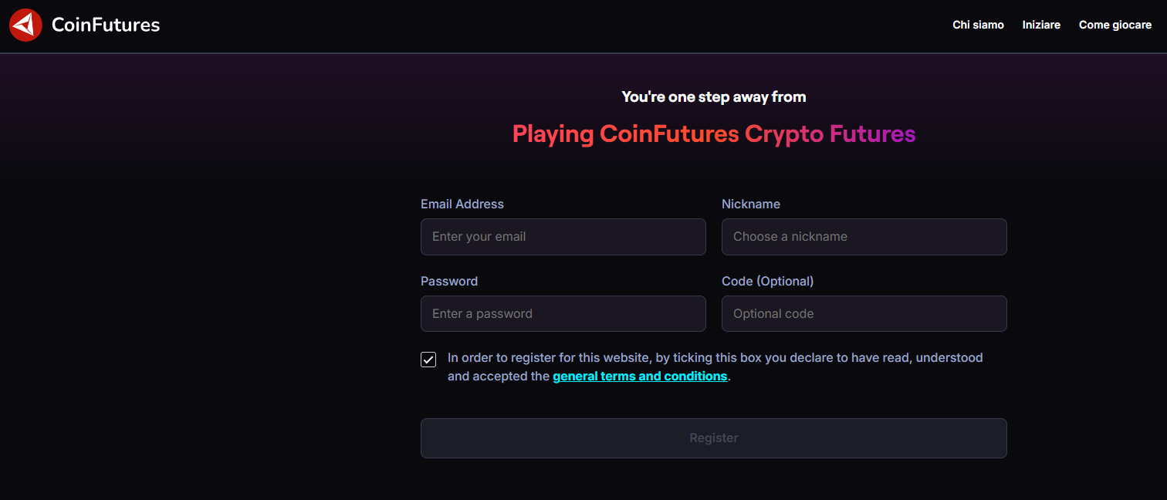Click the Email Address field label
This screenshot has width=1167, height=500.
point(462,204)
